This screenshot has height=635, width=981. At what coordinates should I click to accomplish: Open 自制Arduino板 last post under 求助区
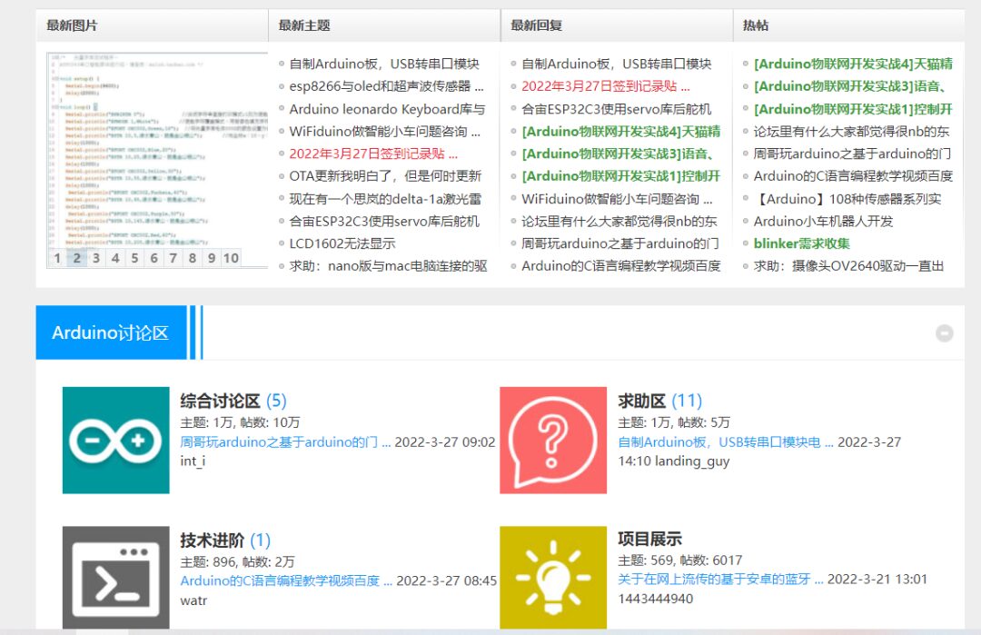coord(725,442)
